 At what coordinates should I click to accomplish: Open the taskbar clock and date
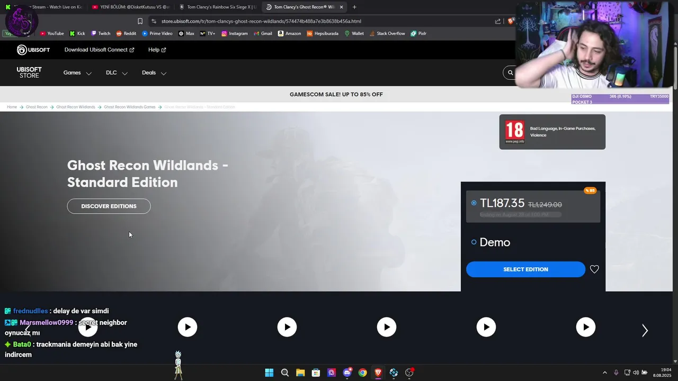coord(662,373)
